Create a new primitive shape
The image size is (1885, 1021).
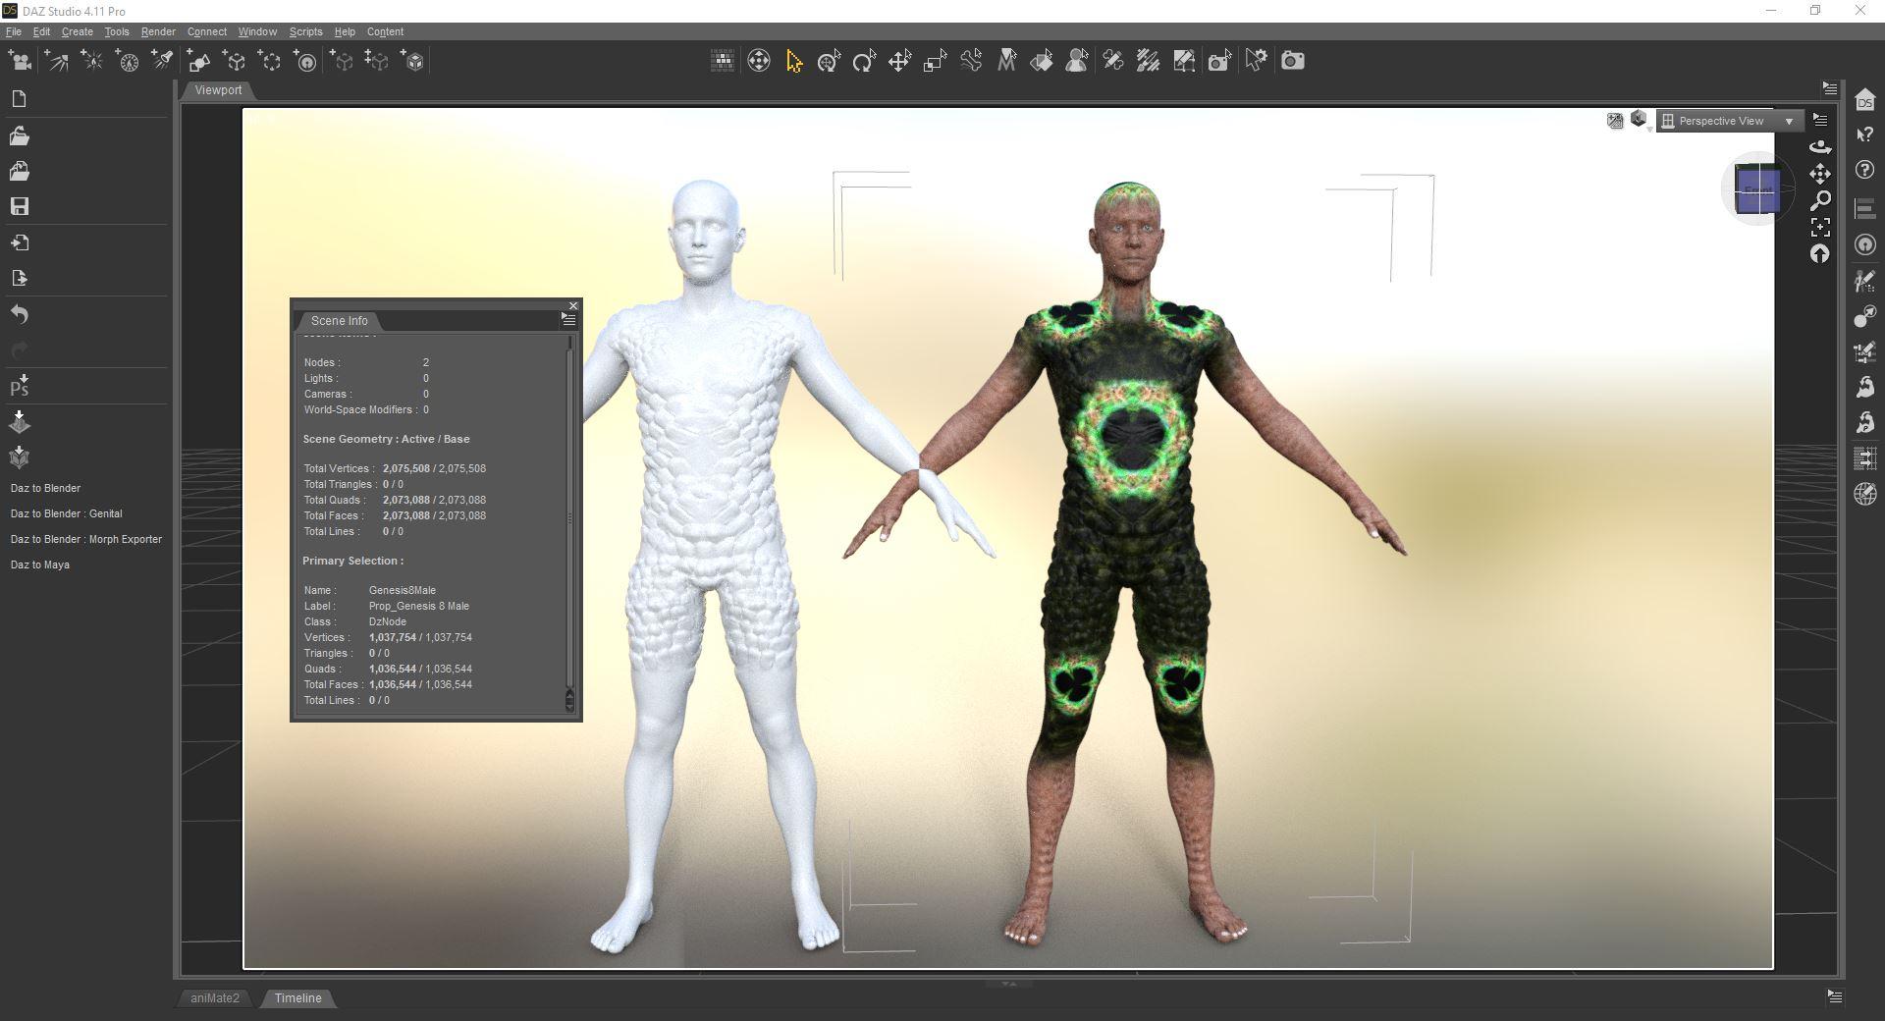coord(199,61)
